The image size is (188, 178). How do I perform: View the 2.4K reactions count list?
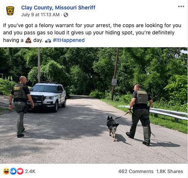pos(30,171)
